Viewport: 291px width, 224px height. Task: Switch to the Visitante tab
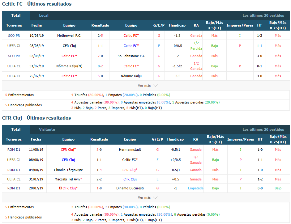[47, 129]
